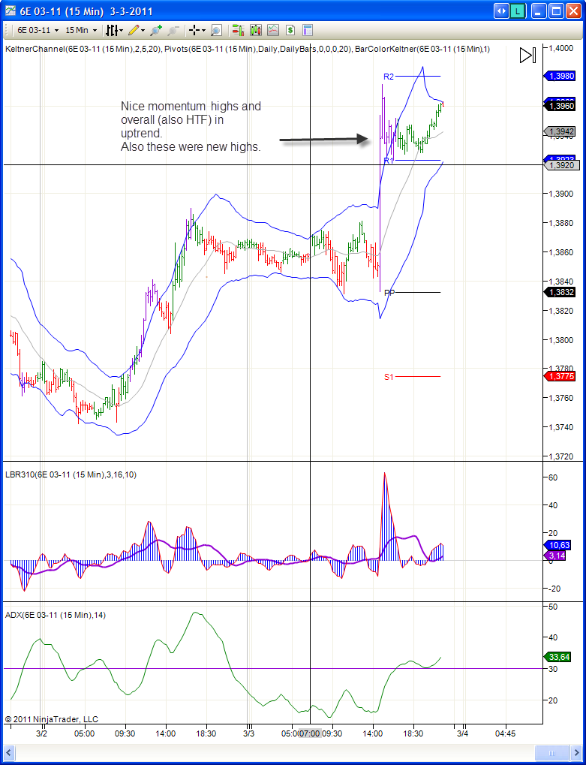586x765 pixels.
Task: Click the 1,3720 price axis label
Action: tap(560, 456)
